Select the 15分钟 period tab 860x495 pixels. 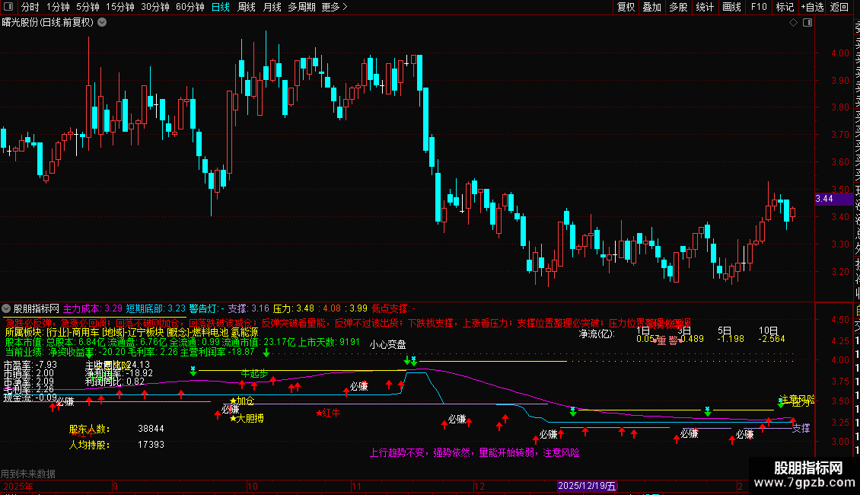(x=120, y=7)
